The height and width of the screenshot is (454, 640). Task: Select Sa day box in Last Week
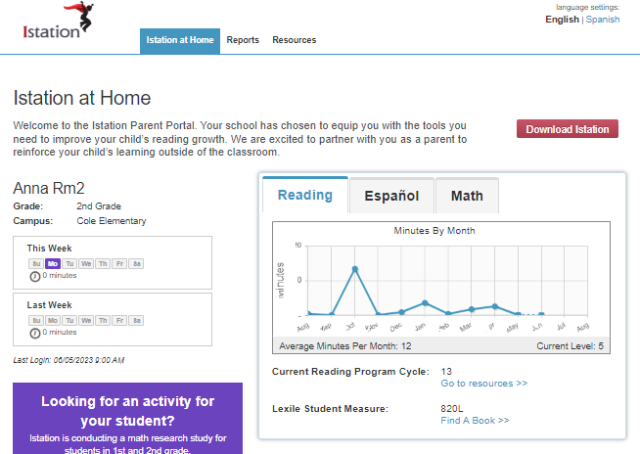(136, 321)
